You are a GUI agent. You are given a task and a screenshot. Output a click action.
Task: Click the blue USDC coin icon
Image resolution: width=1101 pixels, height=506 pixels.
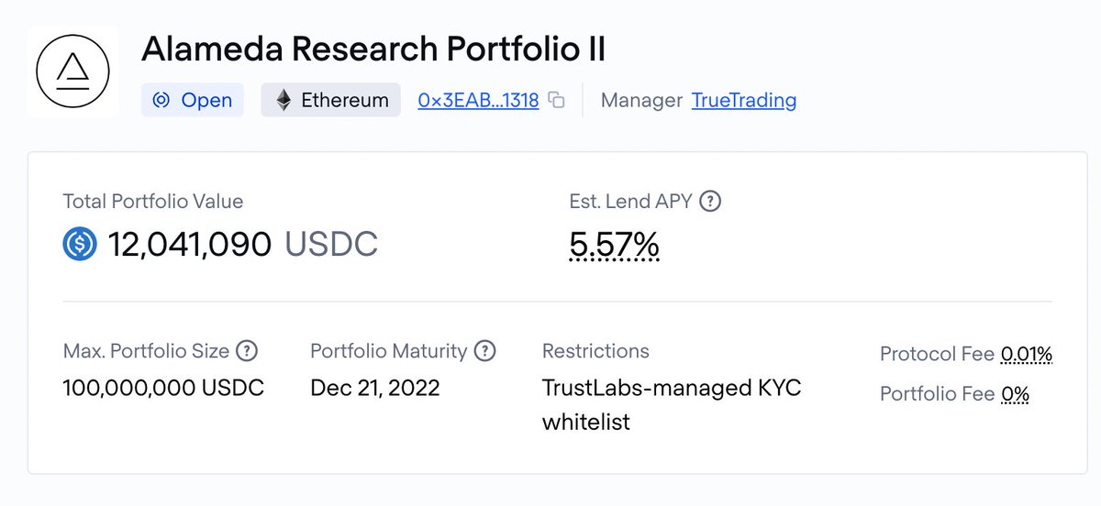80,244
